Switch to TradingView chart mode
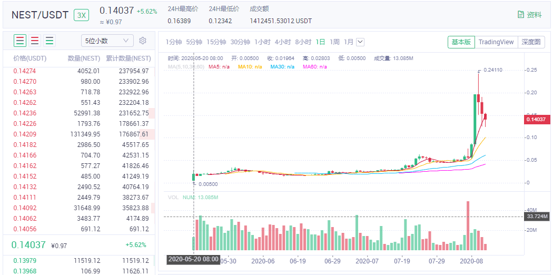The height and width of the screenshot is (275, 553). 496,42
